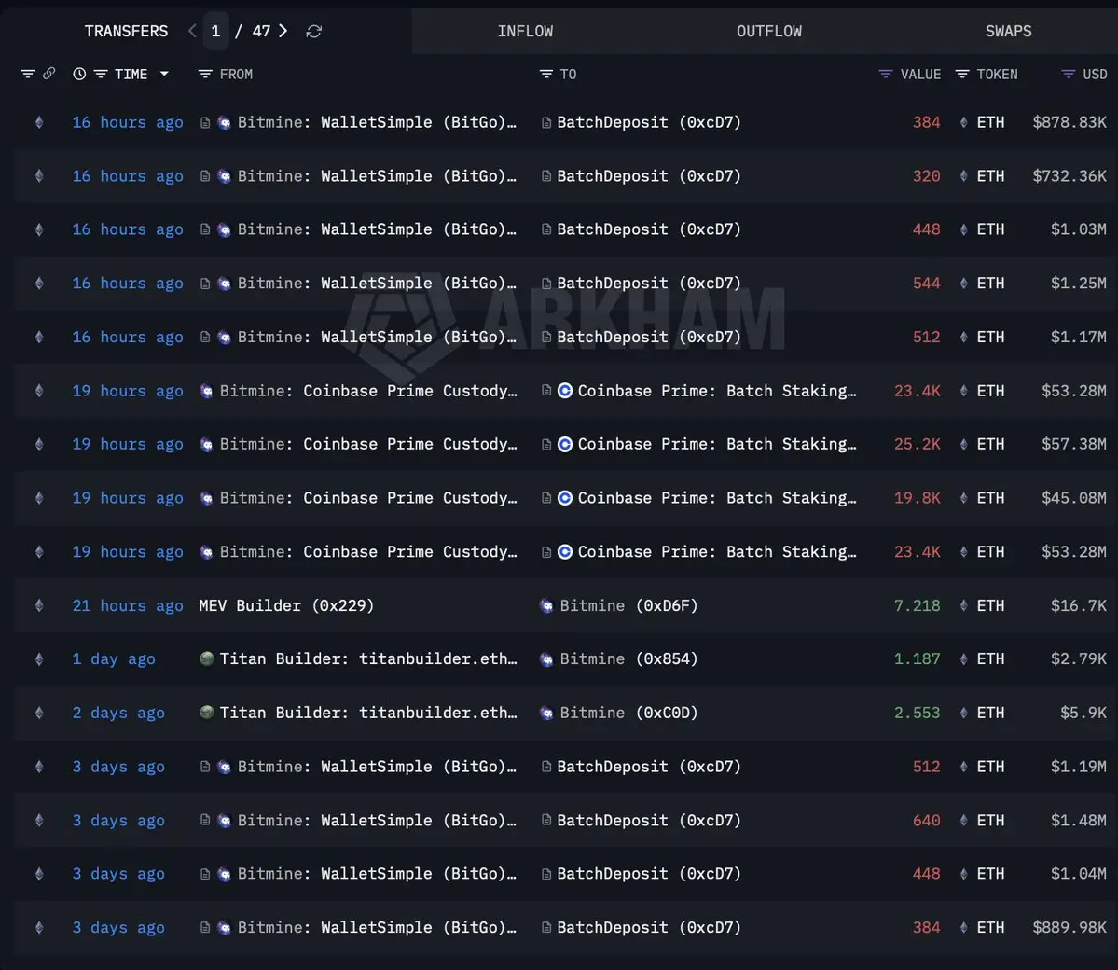Open BatchDeposit (0xcD7) on $1.25M row
The image size is (1118, 970).
click(649, 284)
